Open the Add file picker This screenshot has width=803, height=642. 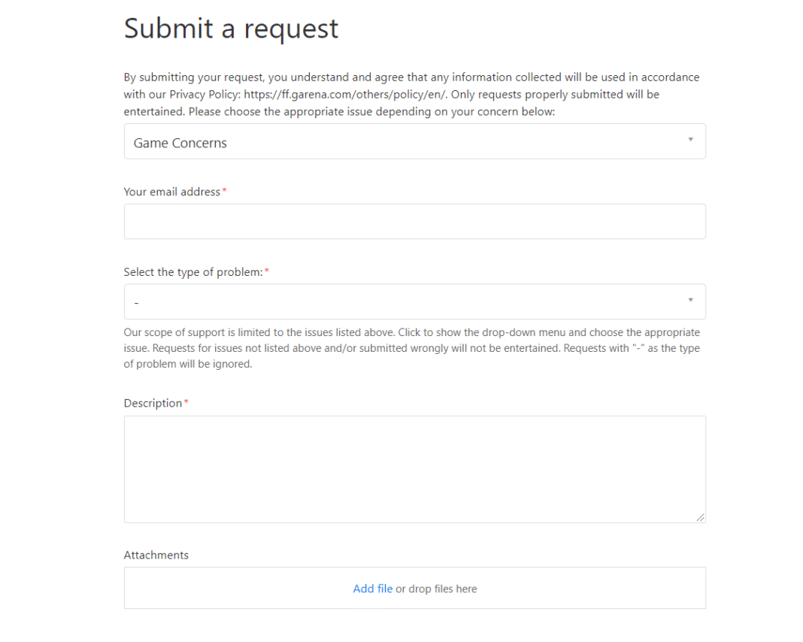click(x=373, y=589)
